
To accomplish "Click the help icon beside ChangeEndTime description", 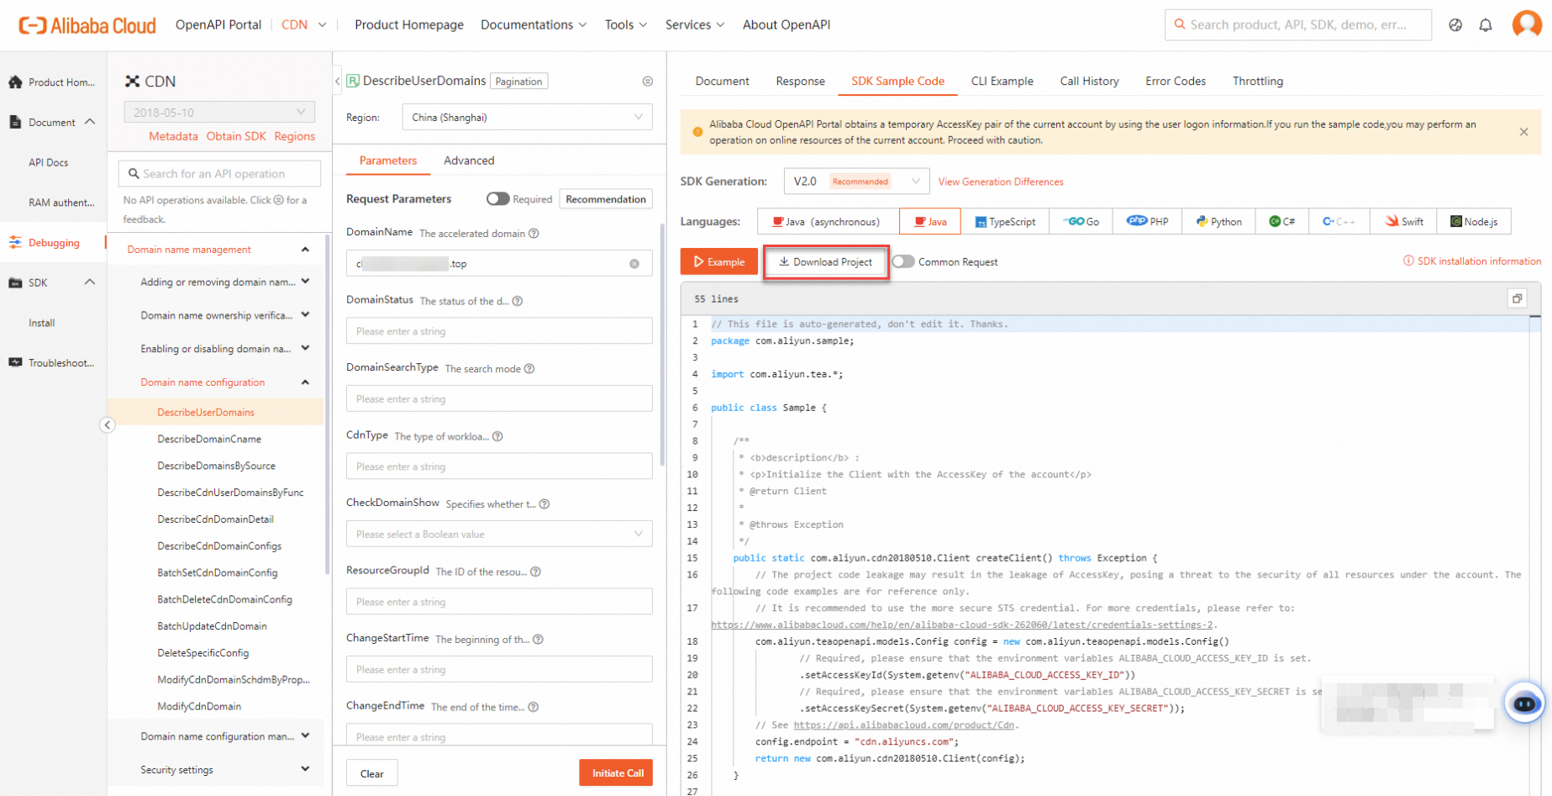I will coord(533,707).
